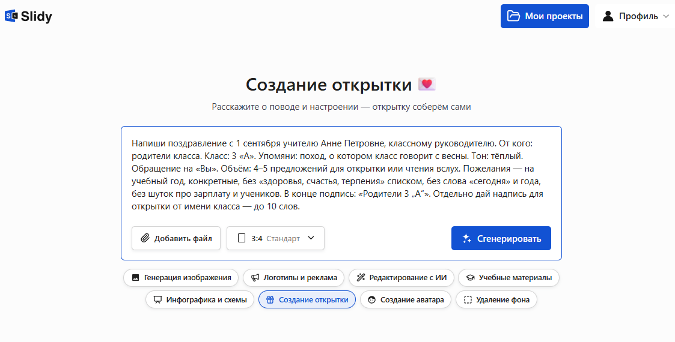675x342 pixels.
Task: Select the Инфографика и схемы mode
Action: (x=200, y=299)
